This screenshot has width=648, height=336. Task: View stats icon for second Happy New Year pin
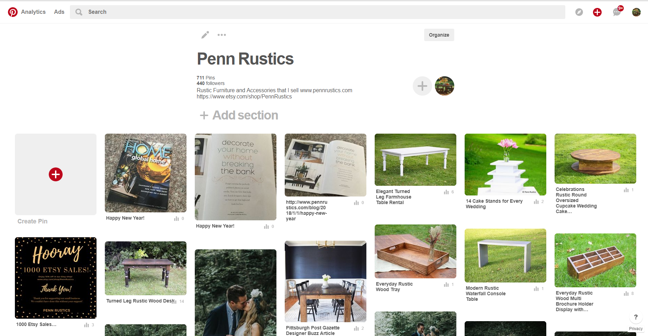(x=266, y=227)
